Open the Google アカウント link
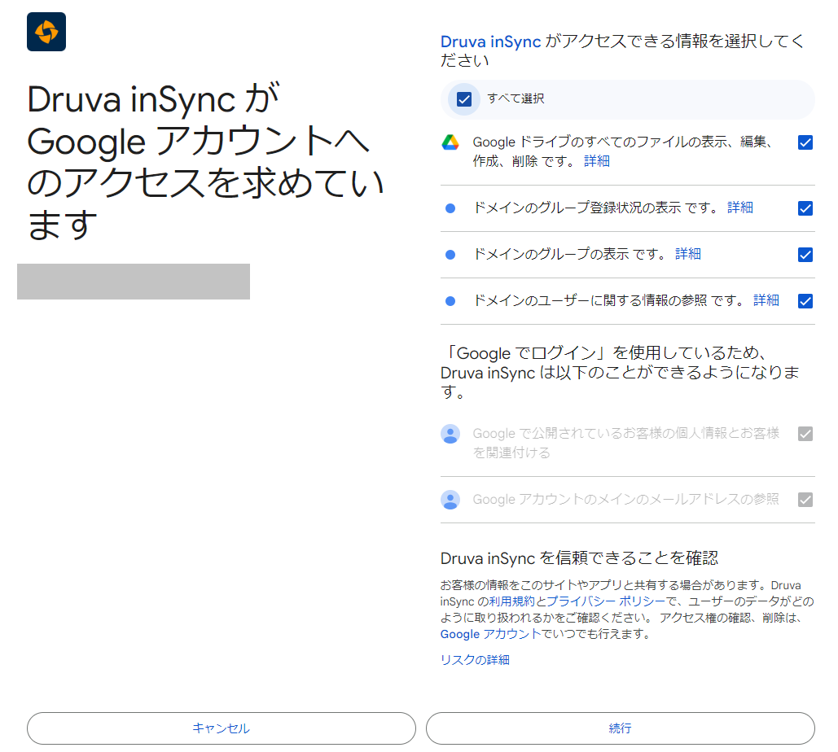 coord(490,634)
